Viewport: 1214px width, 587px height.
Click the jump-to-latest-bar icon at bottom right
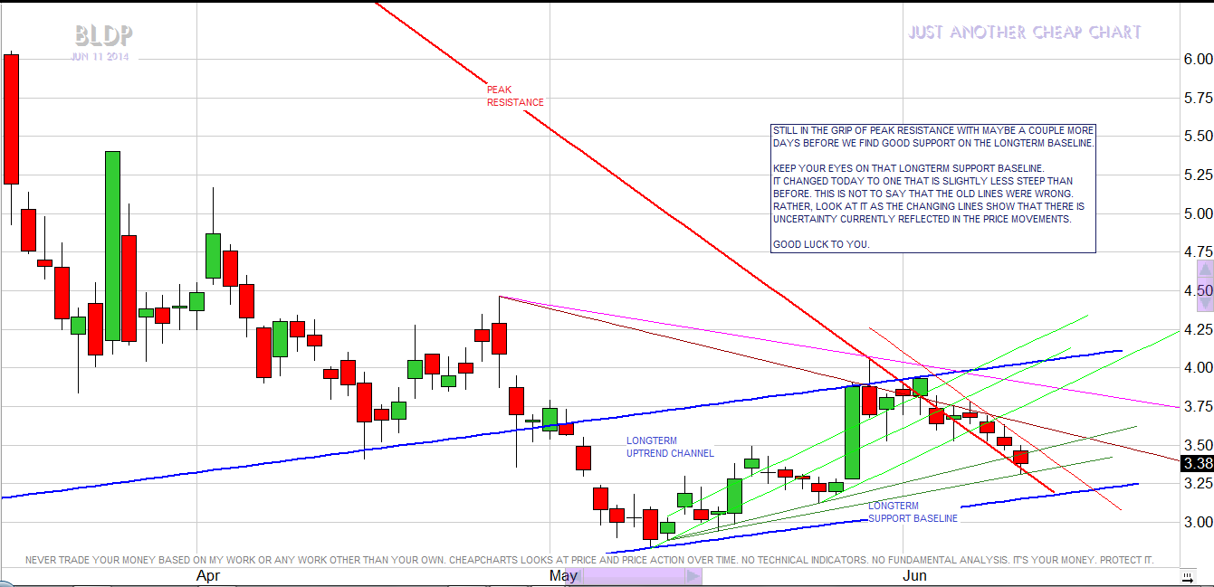(1186, 576)
